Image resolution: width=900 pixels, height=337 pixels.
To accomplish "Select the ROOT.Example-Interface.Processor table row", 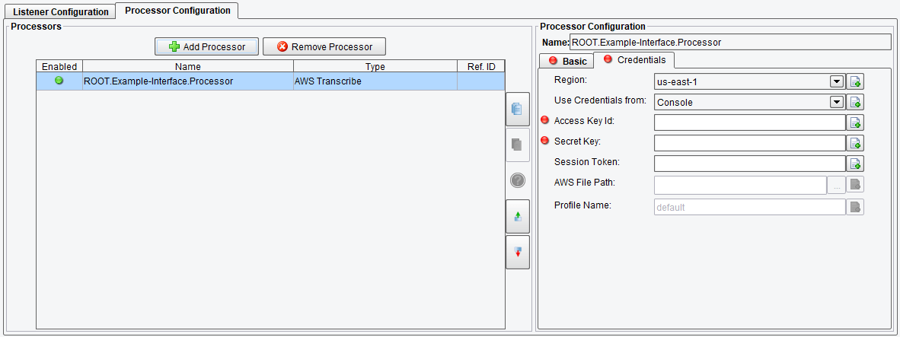I will pyautogui.click(x=271, y=81).
